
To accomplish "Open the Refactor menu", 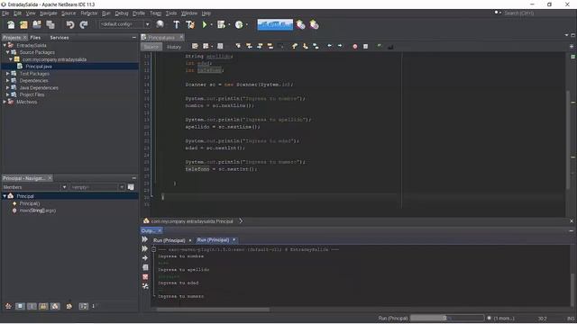I will click(x=88, y=13).
